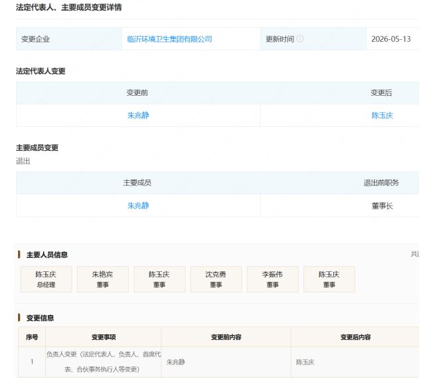Select the 沈克勇 董事 personnel card
Image resolution: width=435 pixels, height=387 pixels.
point(216,279)
